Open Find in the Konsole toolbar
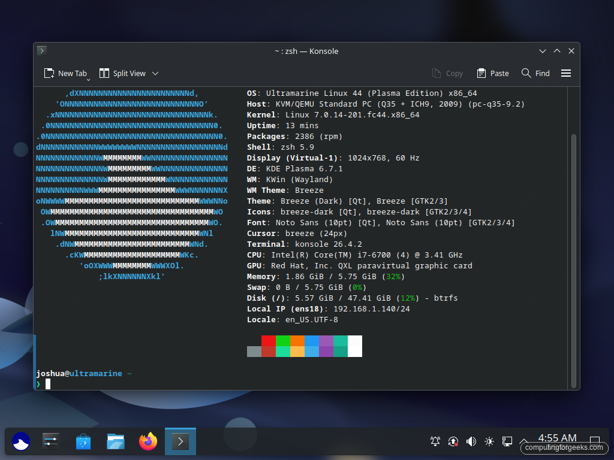This screenshot has height=460, width=614. pos(535,74)
